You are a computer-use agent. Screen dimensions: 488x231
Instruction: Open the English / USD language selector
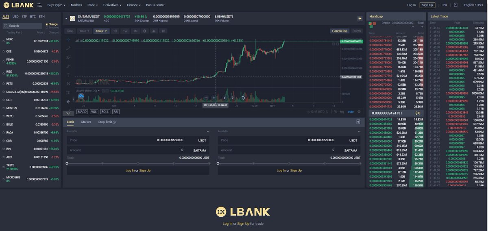tap(473, 5)
